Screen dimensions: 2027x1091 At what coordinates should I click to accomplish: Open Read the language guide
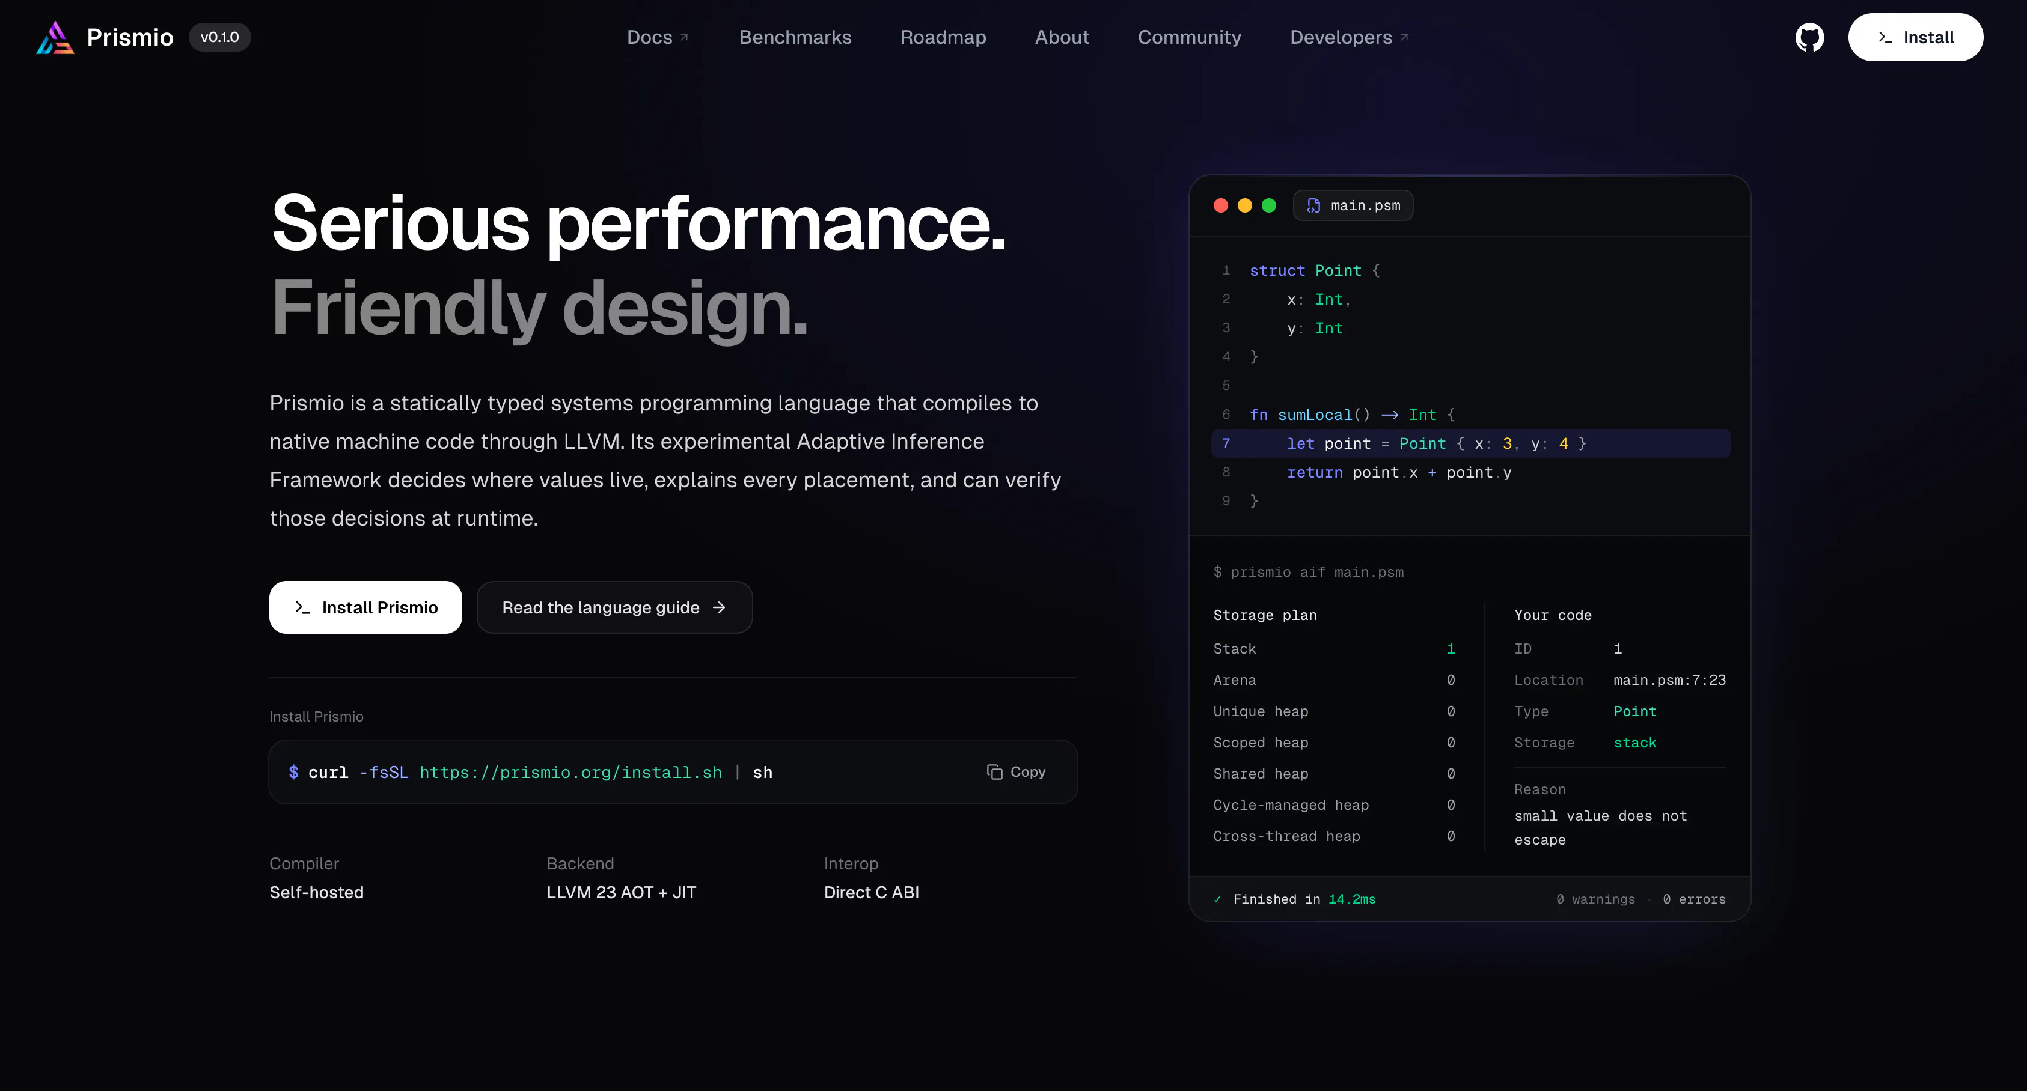coord(614,607)
